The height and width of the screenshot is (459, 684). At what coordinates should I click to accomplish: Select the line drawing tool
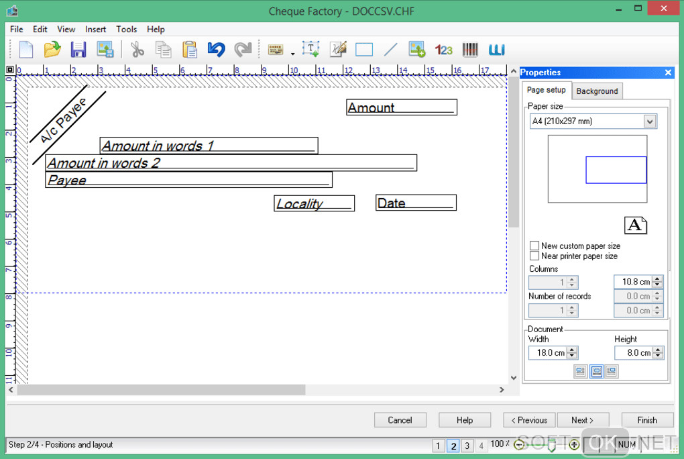[390, 50]
